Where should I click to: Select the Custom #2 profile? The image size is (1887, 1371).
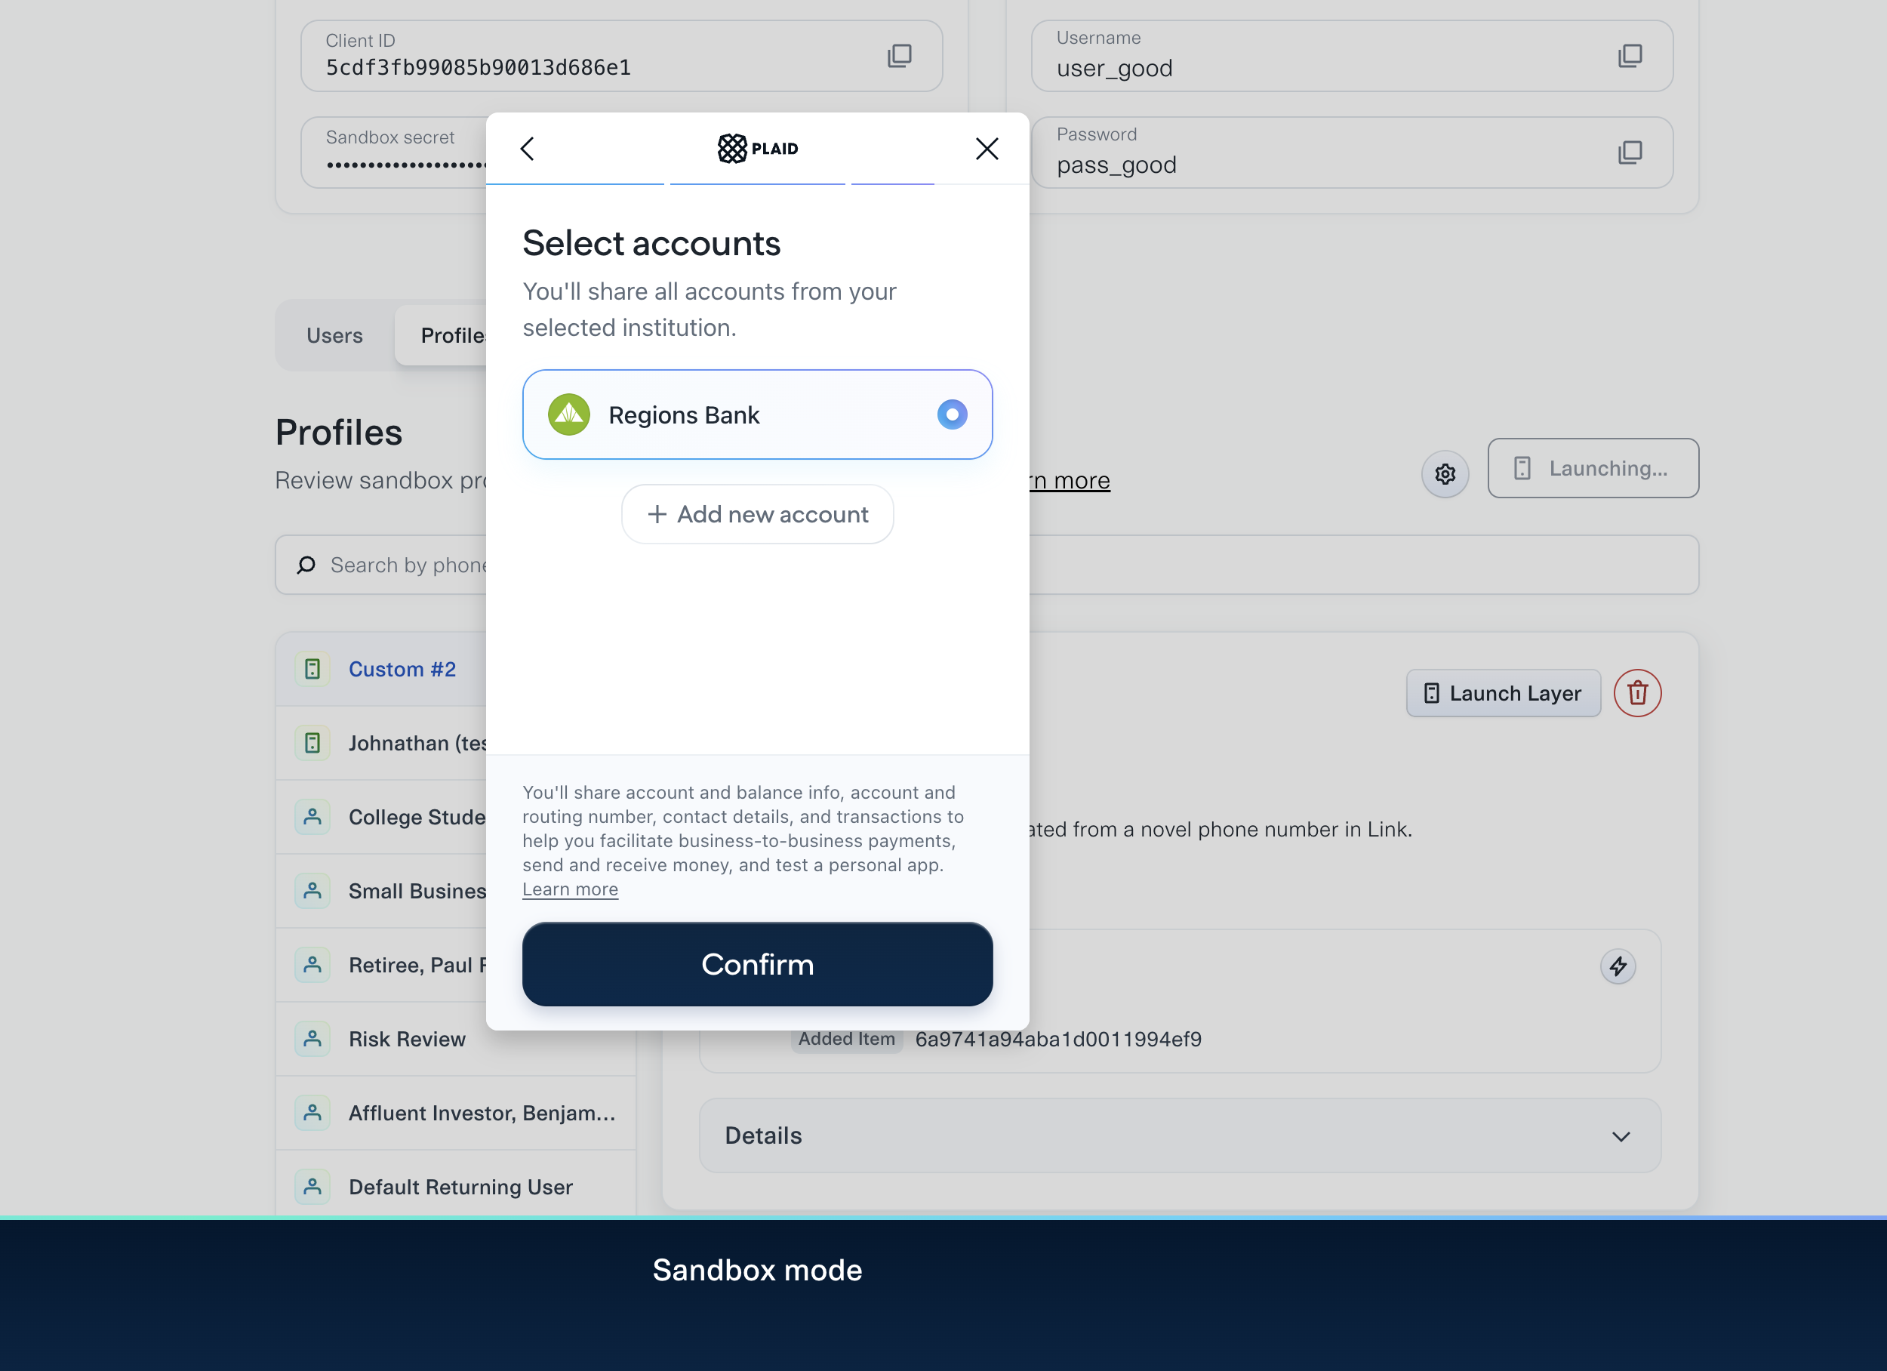tap(381, 669)
